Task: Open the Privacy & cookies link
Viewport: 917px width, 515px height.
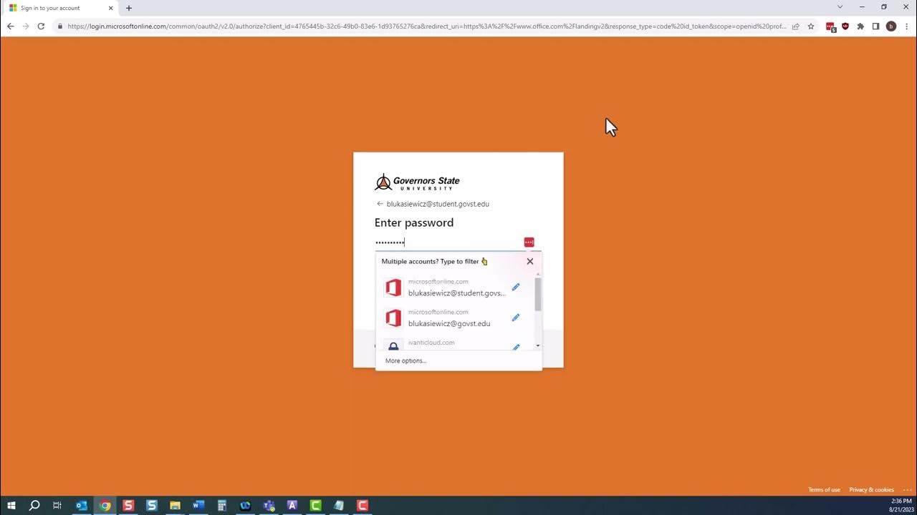Action: pos(871,490)
